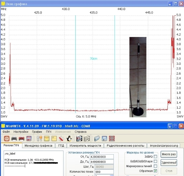Click the Окно графика title bar icon
The width and height of the screenshot is (184, 176).
(3, 4)
